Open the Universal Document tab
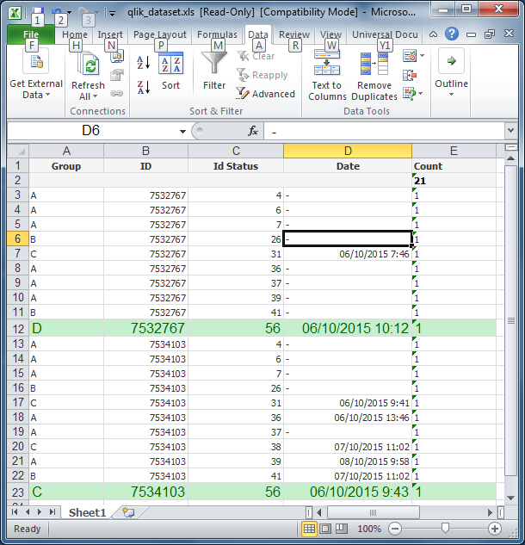The width and height of the screenshot is (525, 545). tap(385, 34)
